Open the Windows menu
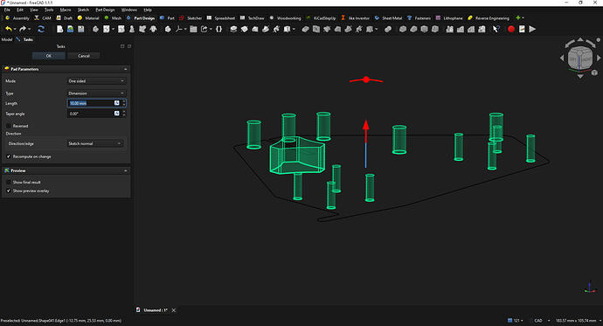The height and width of the screenshot is (326, 603). point(128,10)
